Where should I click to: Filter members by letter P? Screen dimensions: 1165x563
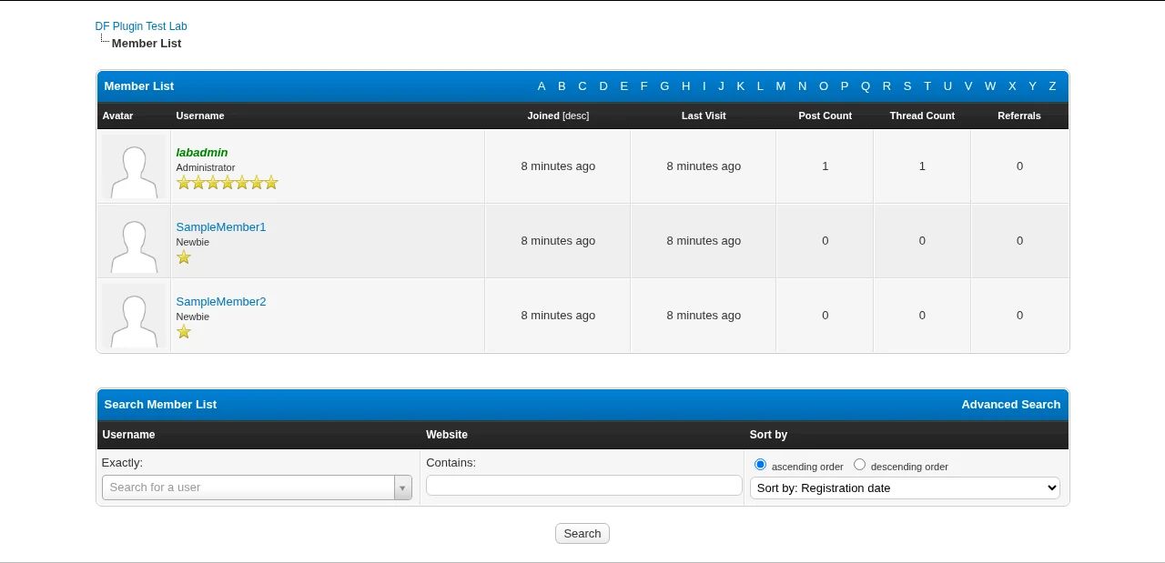click(x=845, y=86)
